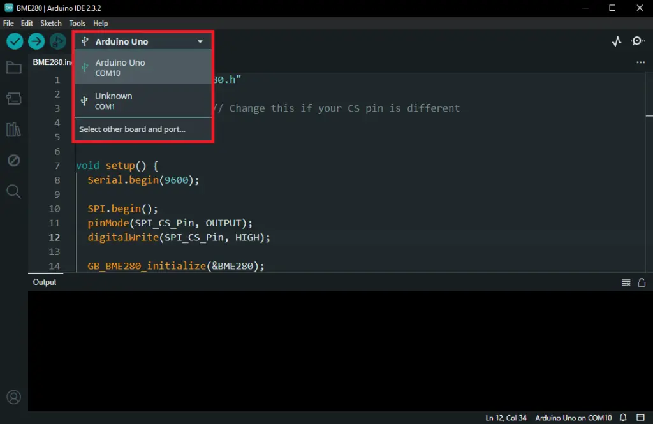The image size is (653, 424).
Task: Click the SPI.begin(); code line
Action: click(x=123, y=208)
